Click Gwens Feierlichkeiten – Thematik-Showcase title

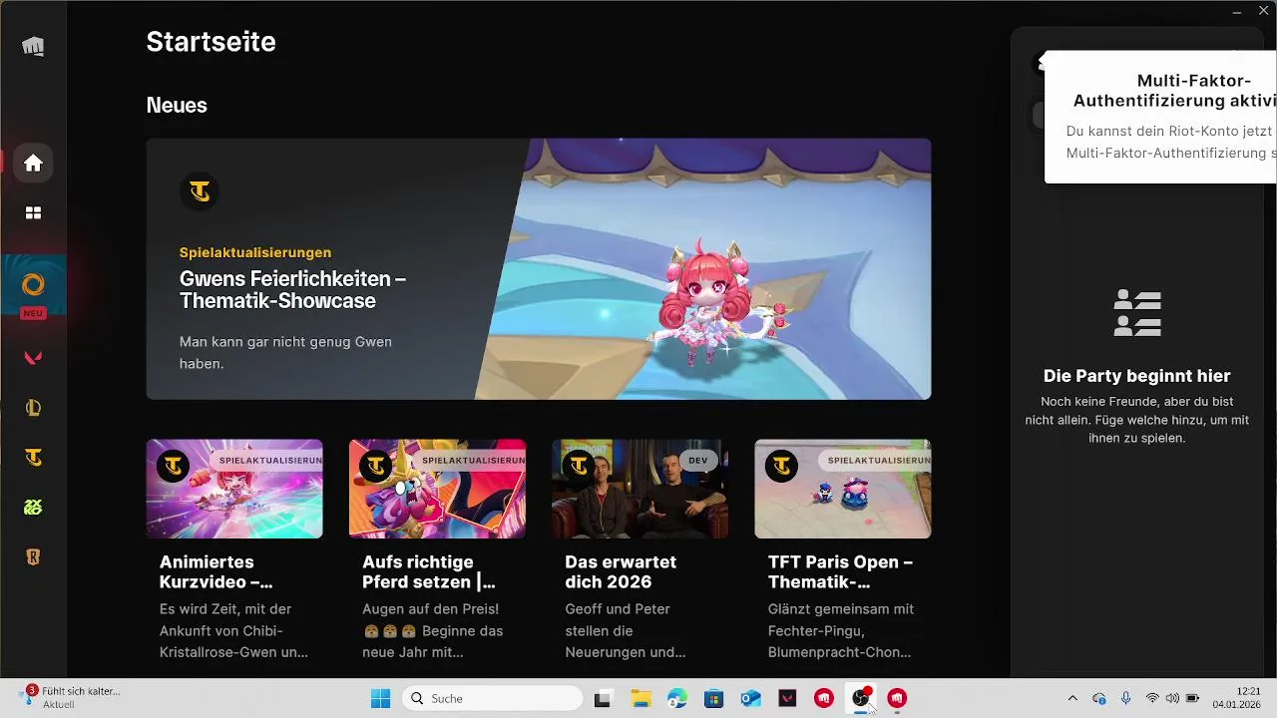292,290
